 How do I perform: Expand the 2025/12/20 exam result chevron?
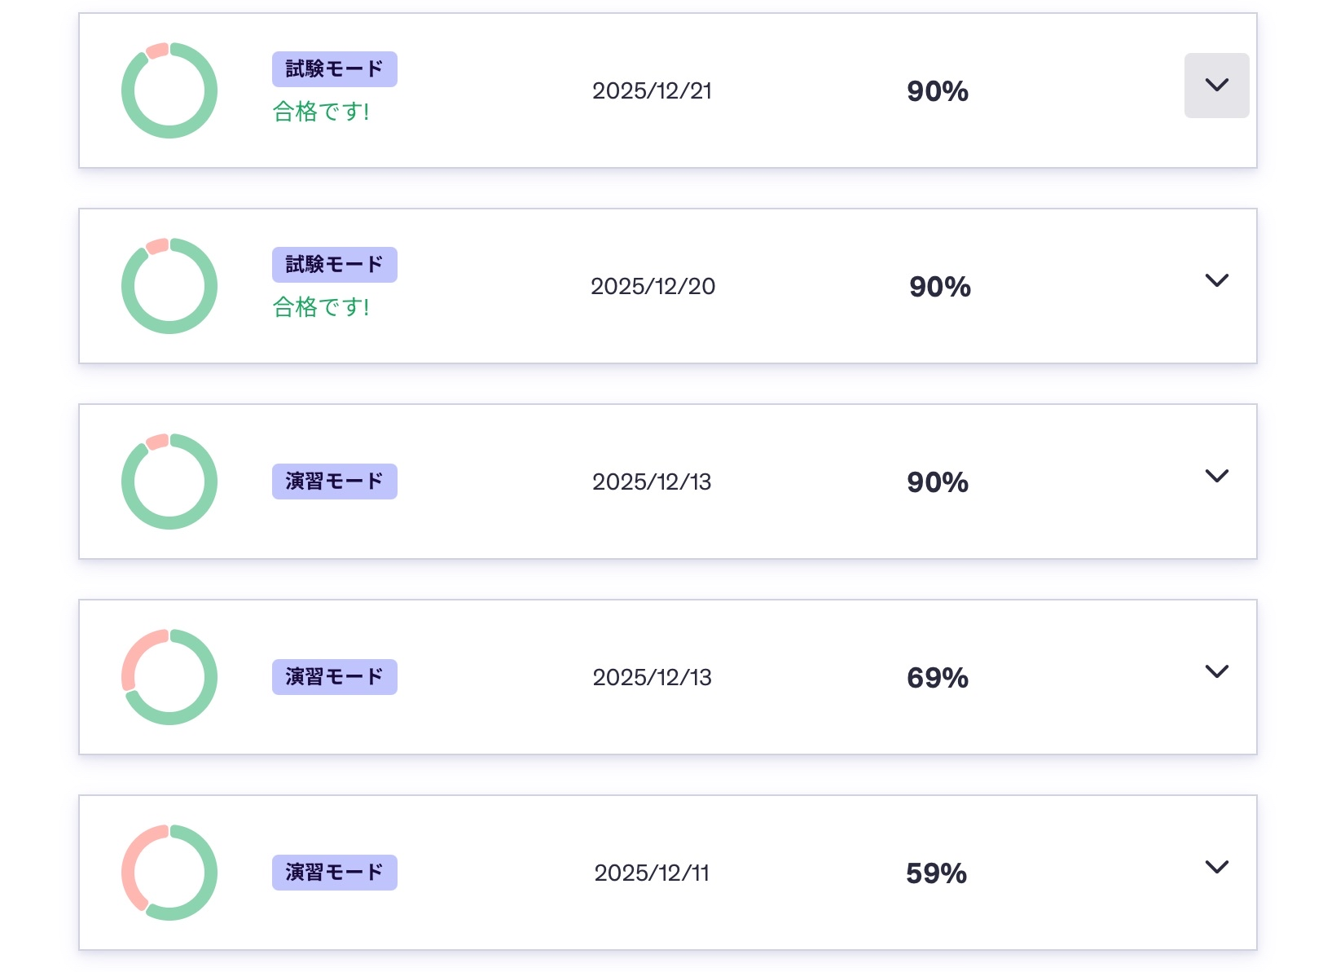click(x=1215, y=281)
